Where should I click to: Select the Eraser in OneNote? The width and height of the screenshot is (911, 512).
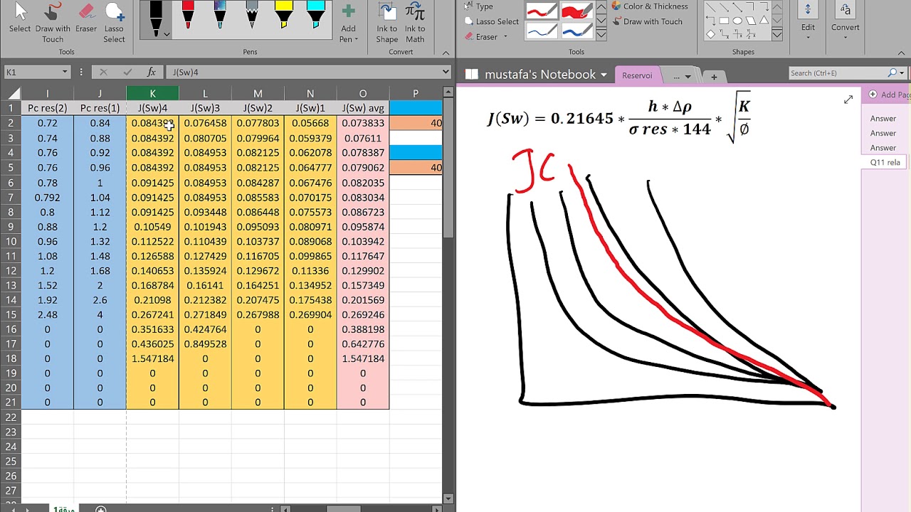pyautogui.click(x=482, y=36)
